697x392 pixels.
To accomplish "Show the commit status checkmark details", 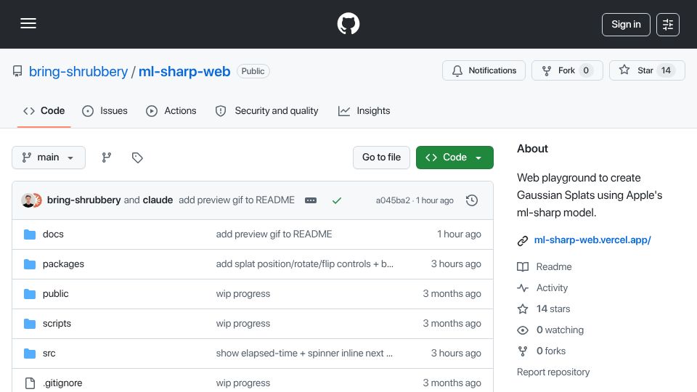I will pos(336,200).
